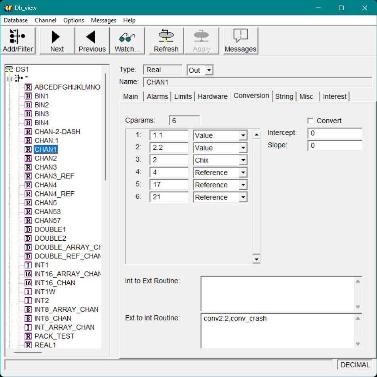377x377 pixels.
Task: Open parameter 1 Value dropdown
Action: point(243,136)
